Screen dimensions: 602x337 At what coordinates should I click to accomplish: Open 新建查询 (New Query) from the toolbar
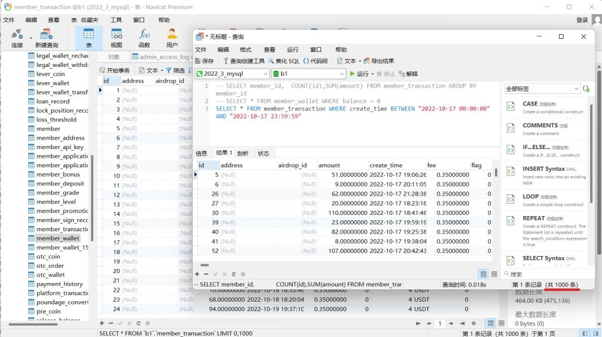46,38
